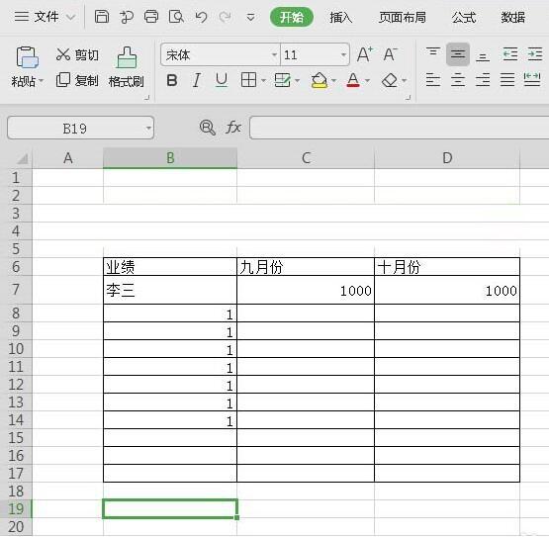
Task: Click the 粘贴 paste icon
Action: (x=27, y=57)
